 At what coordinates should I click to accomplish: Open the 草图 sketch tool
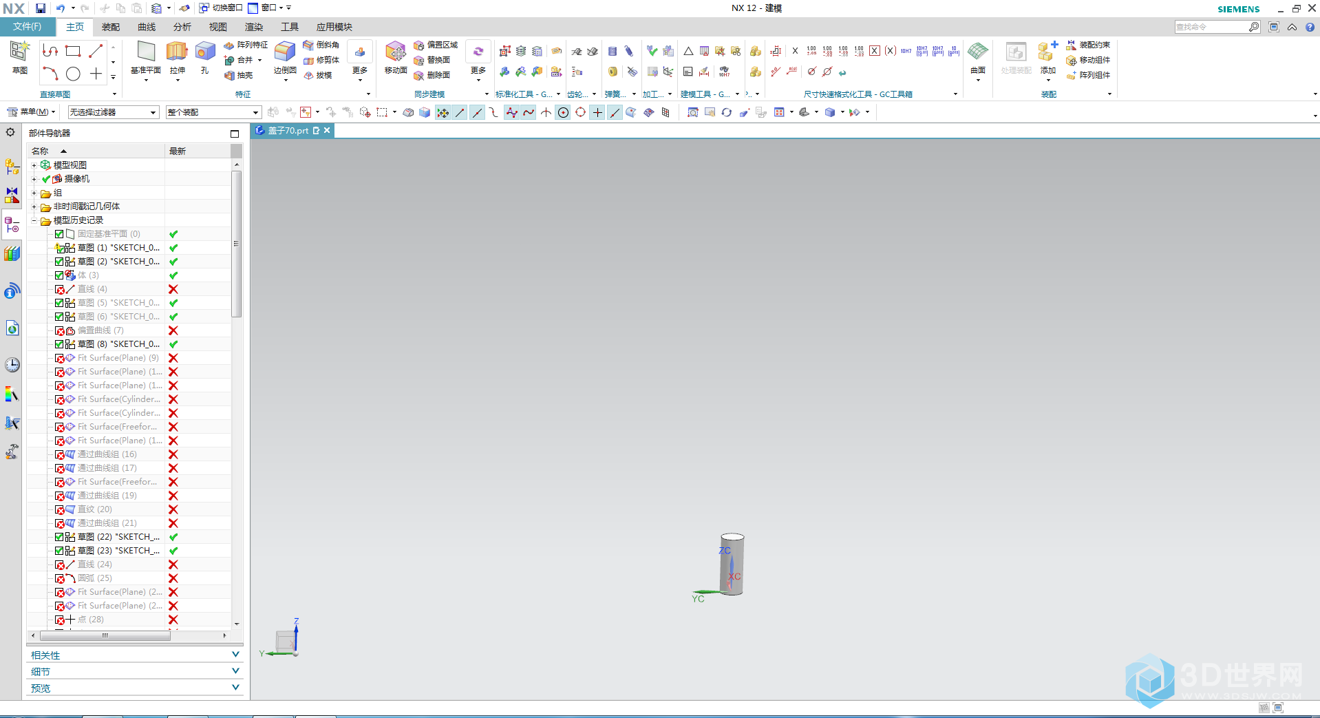(19, 57)
